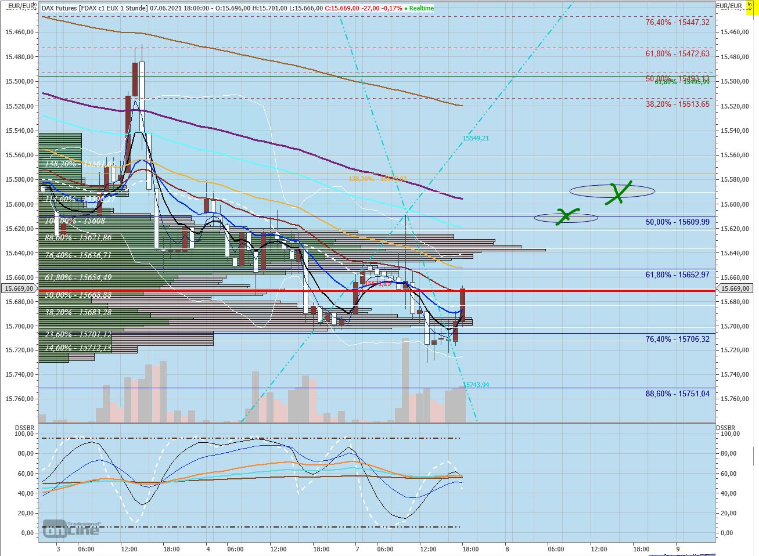The width and height of the screenshot is (759, 556).
Task: Click the Tradesignal Online watermark logo
Action: [x=72, y=528]
